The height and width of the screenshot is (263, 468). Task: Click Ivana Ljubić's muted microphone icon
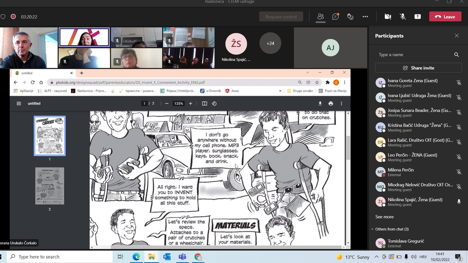459,97
